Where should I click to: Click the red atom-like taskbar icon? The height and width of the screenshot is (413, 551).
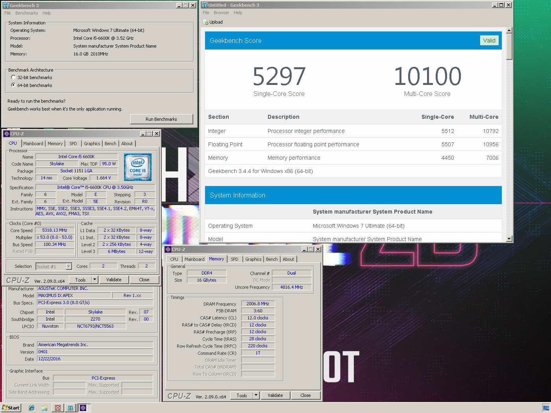[x=58, y=408]
